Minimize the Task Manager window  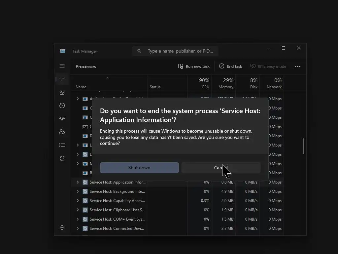pyautogui.click(x=269, y=48)
